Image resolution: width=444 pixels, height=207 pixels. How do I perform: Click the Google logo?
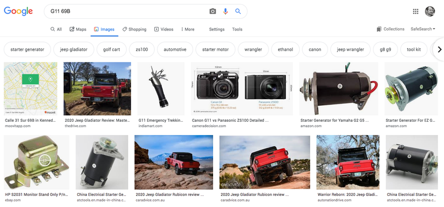click(18, 11)
